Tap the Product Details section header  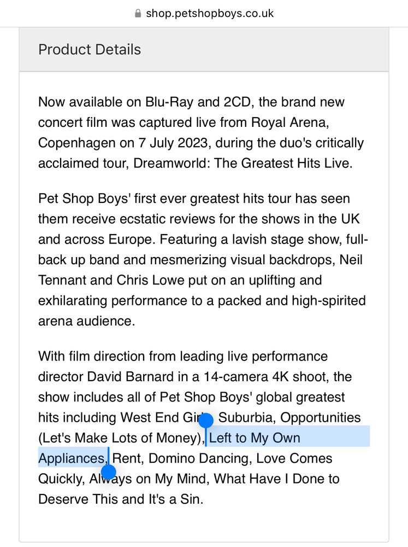point(90,49)
